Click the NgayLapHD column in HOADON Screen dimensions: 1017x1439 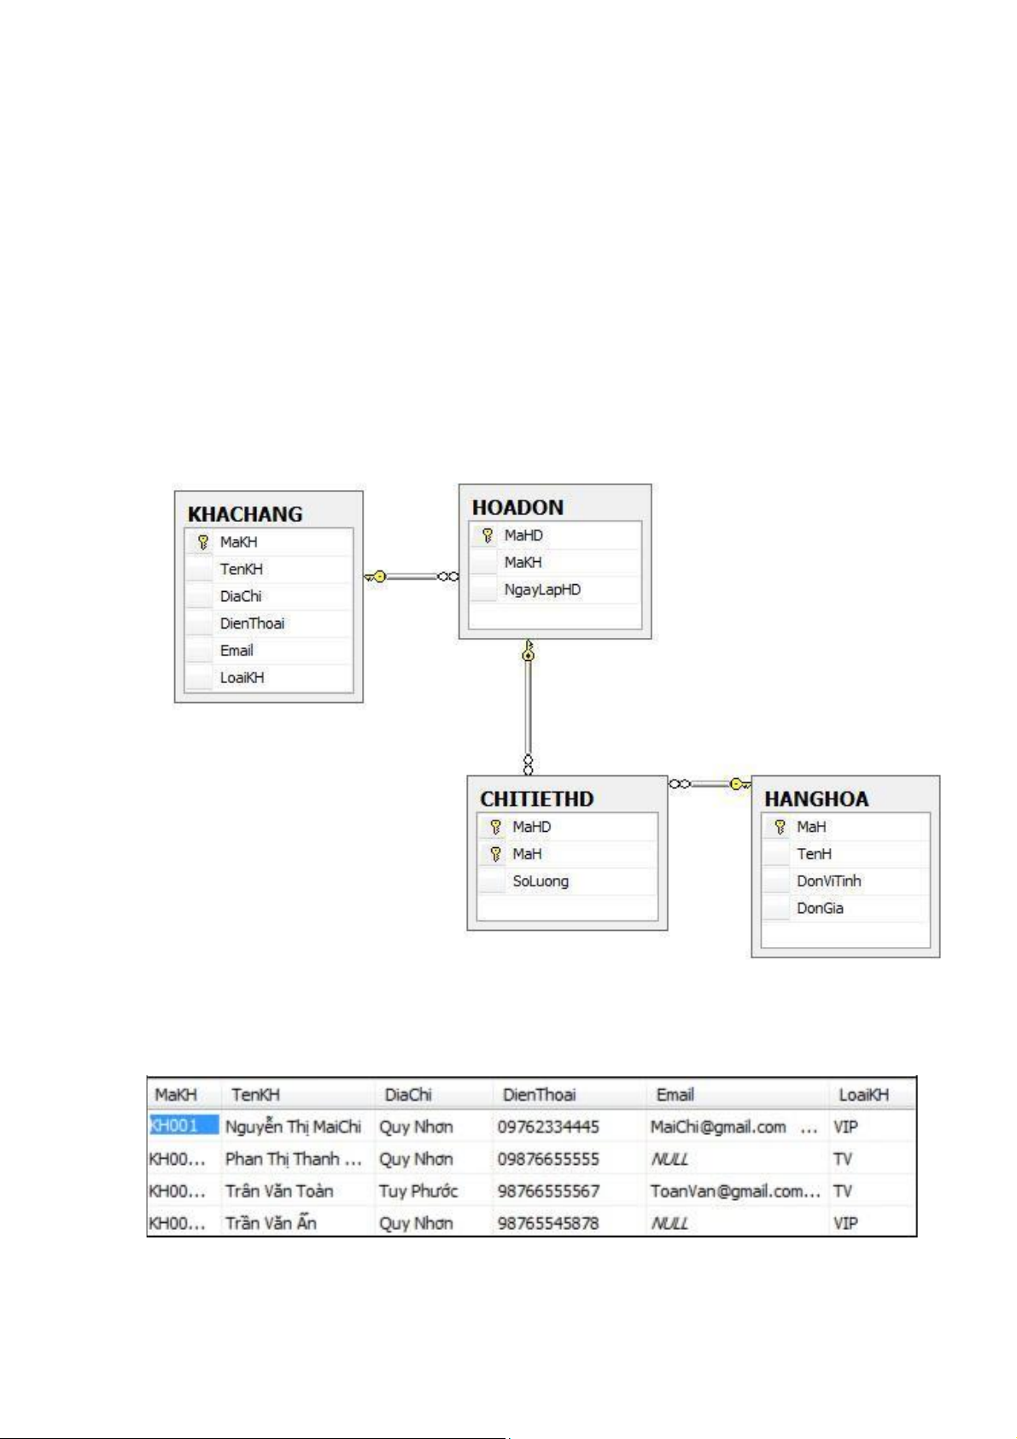pyautogui.click(x=542, y=590)
